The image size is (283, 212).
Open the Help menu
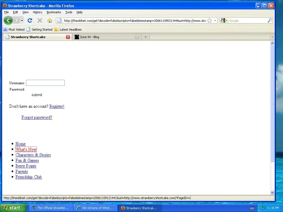[79, 12]
